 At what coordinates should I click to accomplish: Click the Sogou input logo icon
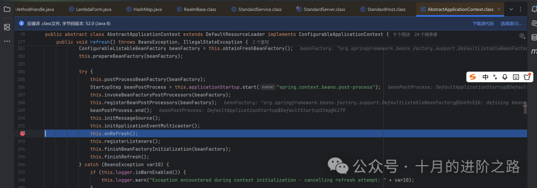(x=473, y=77)
